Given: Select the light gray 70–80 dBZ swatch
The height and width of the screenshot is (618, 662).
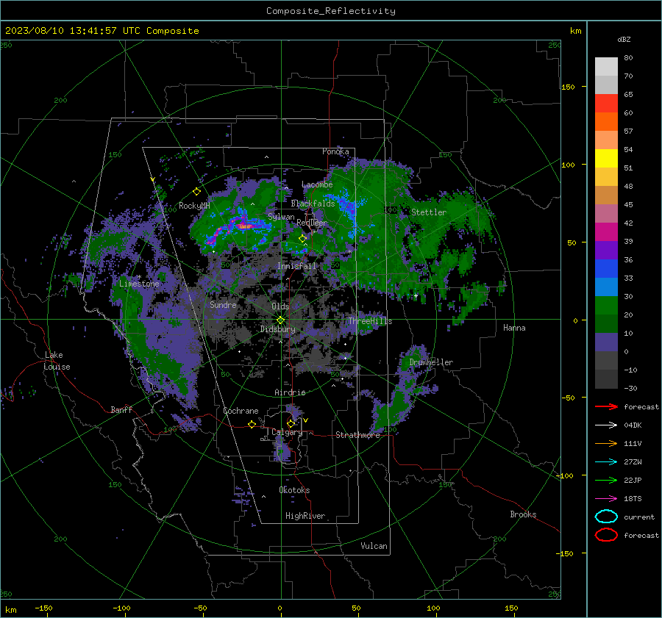Looking at the screenshot, I should tap(606, 66).
